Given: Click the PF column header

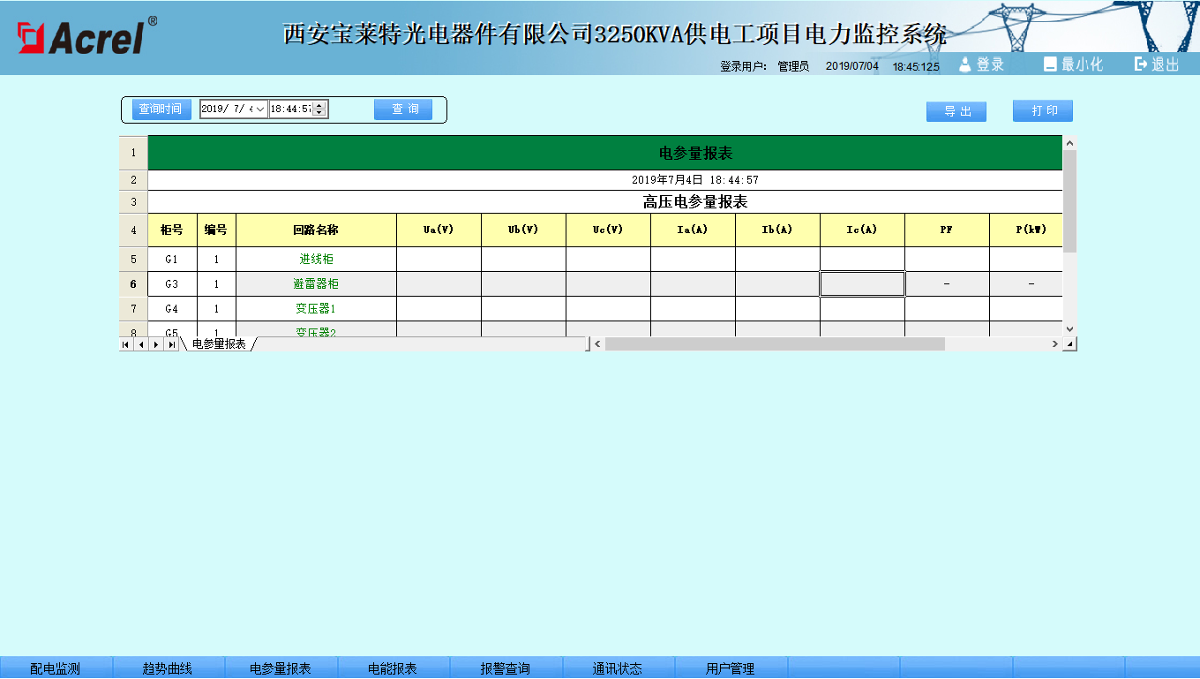Looking at the screenshot, I should tap(947, 230).
